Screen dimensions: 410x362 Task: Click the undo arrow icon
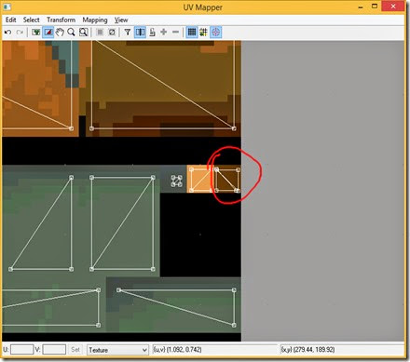pos(8,32)
